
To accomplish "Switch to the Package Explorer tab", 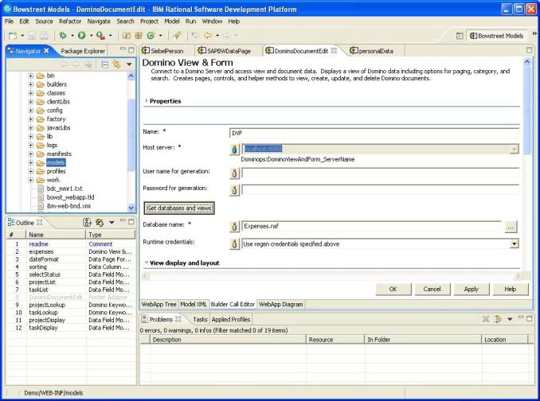I will point(83,51).
